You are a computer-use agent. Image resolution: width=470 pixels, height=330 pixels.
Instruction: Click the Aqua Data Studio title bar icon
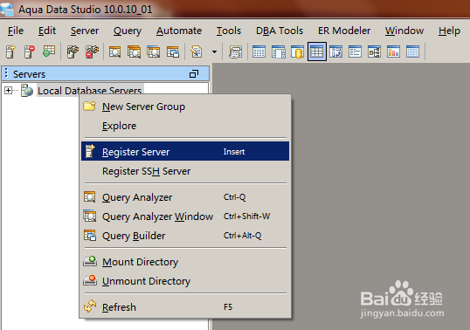pos(7,9)
